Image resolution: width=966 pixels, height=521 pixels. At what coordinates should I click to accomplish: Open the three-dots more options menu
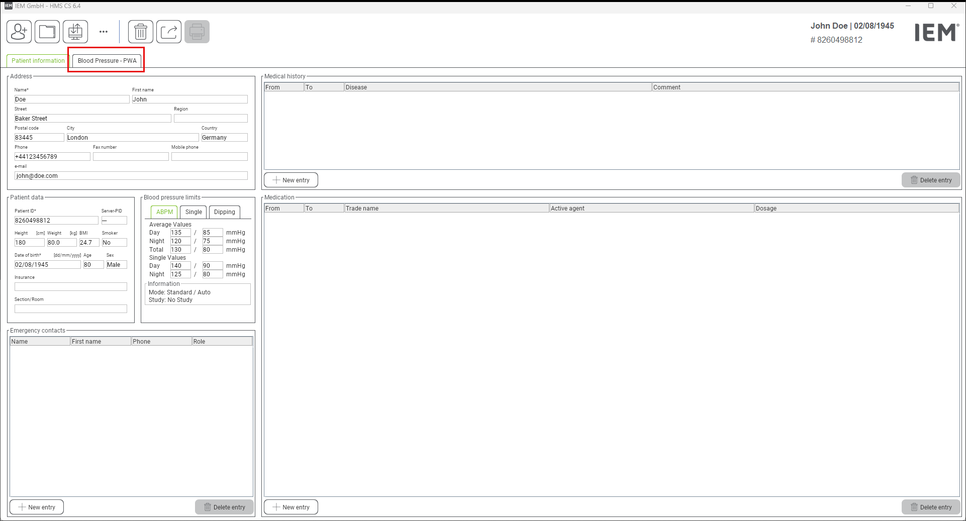(x=104, y=32)
